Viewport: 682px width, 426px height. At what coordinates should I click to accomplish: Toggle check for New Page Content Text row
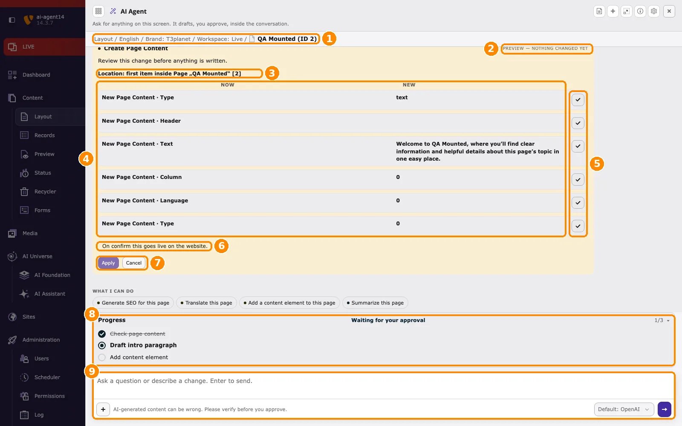(578, 146)
